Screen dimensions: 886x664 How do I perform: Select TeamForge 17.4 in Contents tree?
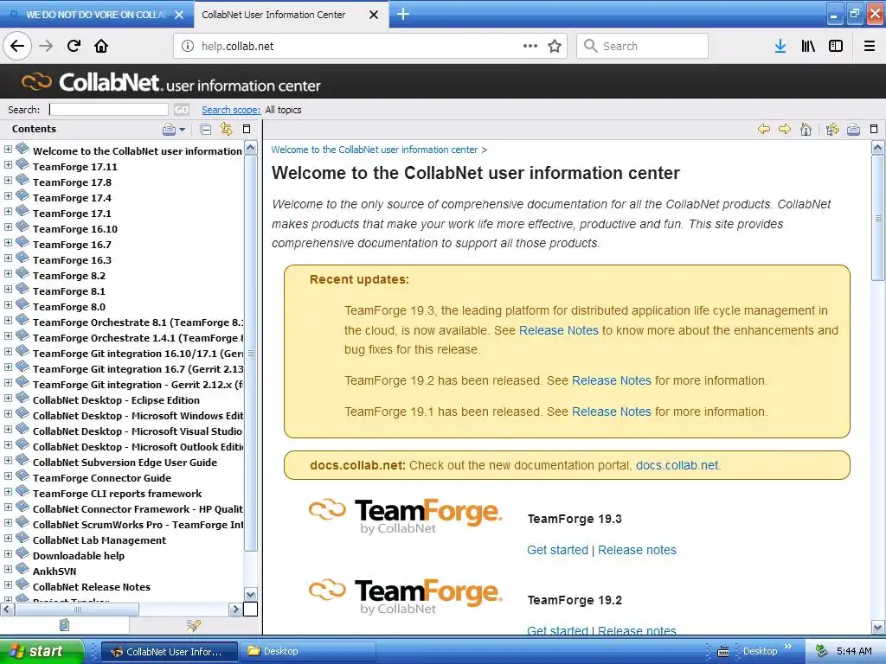pos(72,198)
